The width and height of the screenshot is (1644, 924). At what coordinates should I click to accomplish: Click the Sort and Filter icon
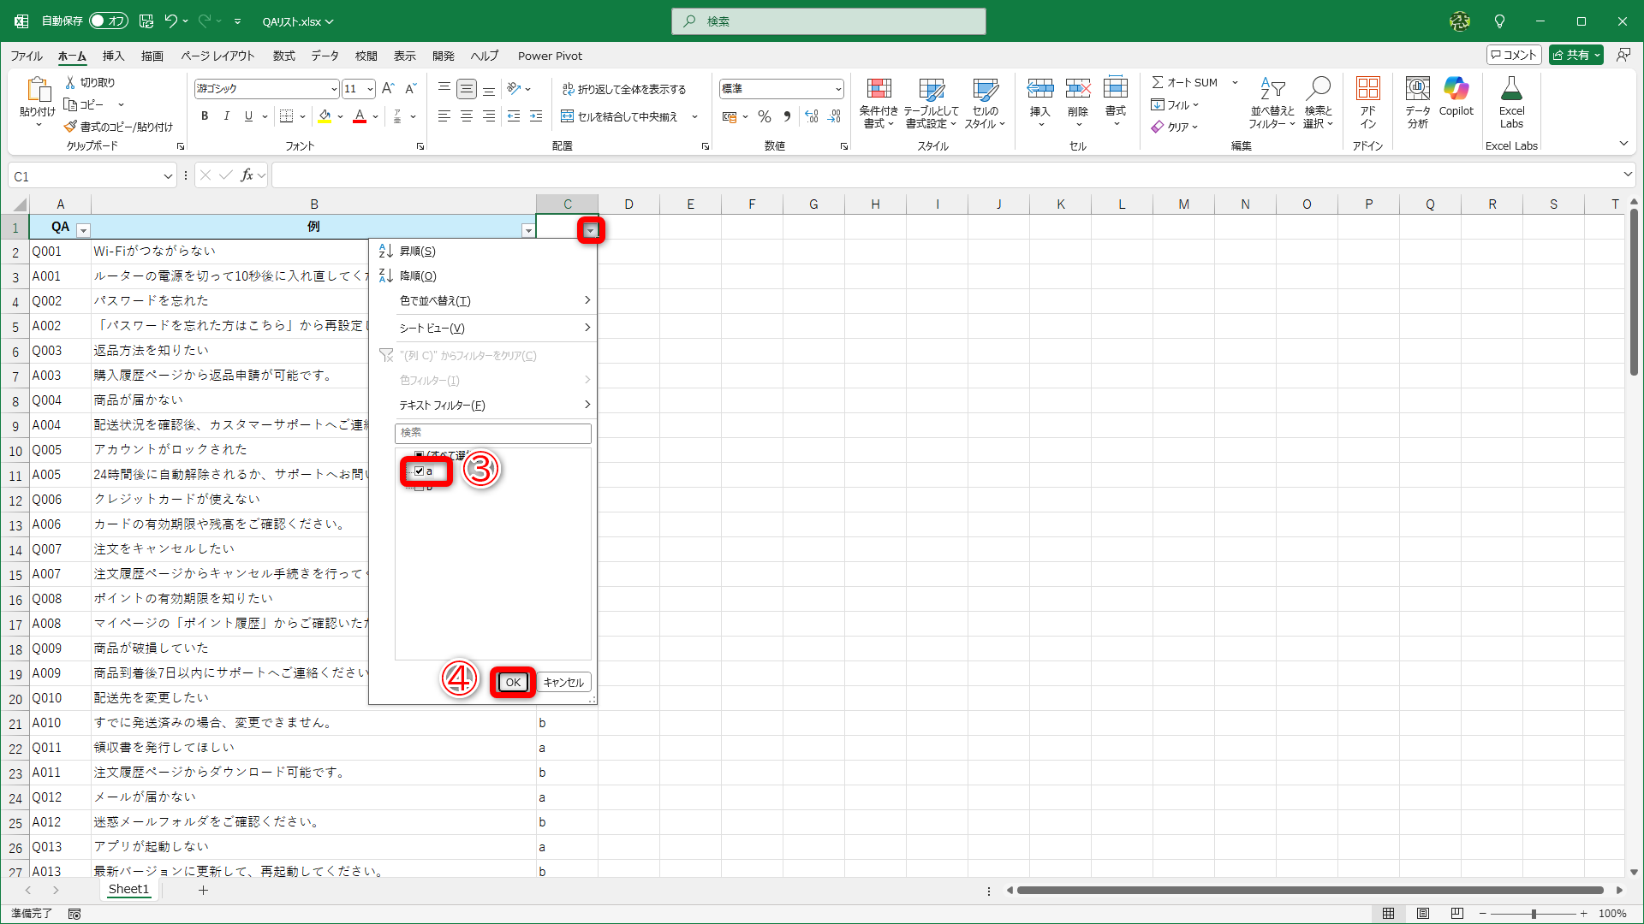tap(1272, 89)
